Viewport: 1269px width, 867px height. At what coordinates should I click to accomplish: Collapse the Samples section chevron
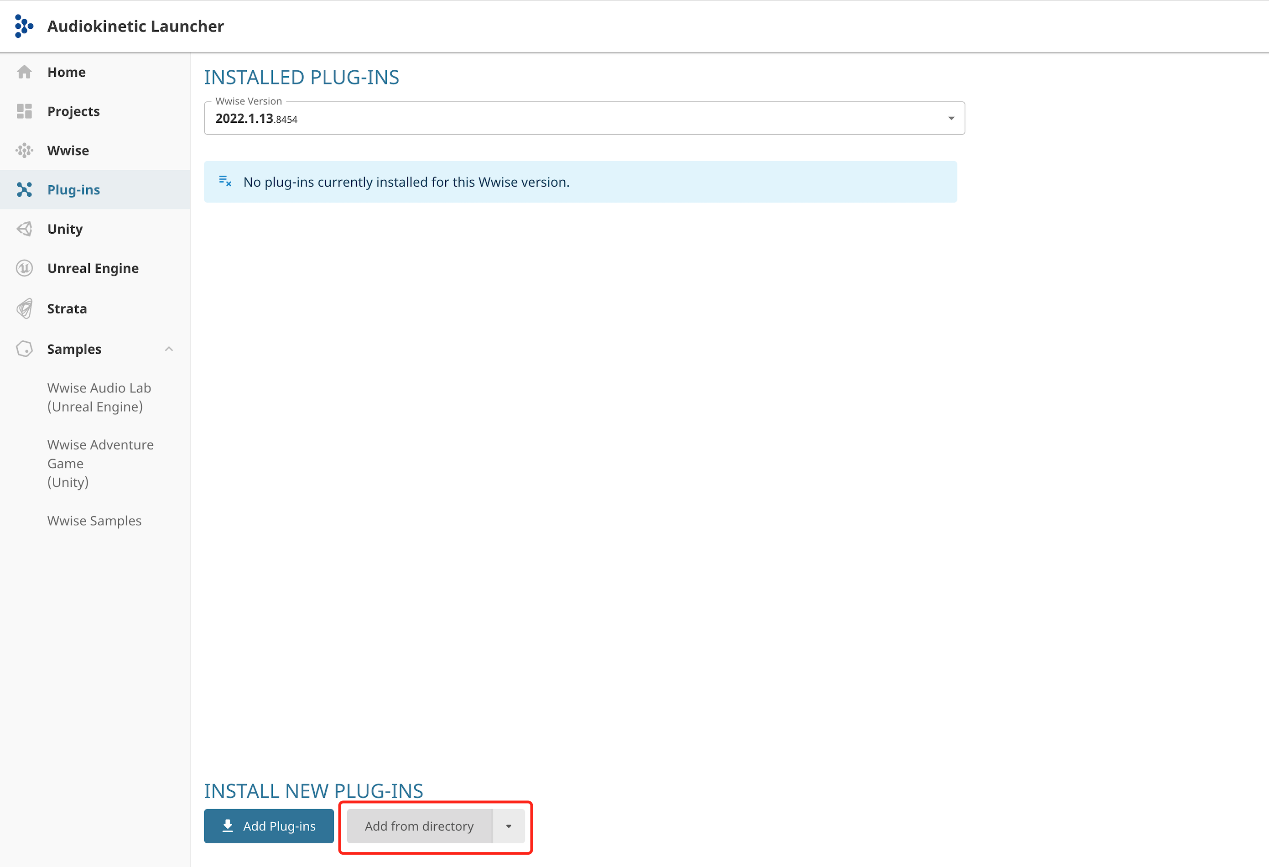[x=169, y=349]
